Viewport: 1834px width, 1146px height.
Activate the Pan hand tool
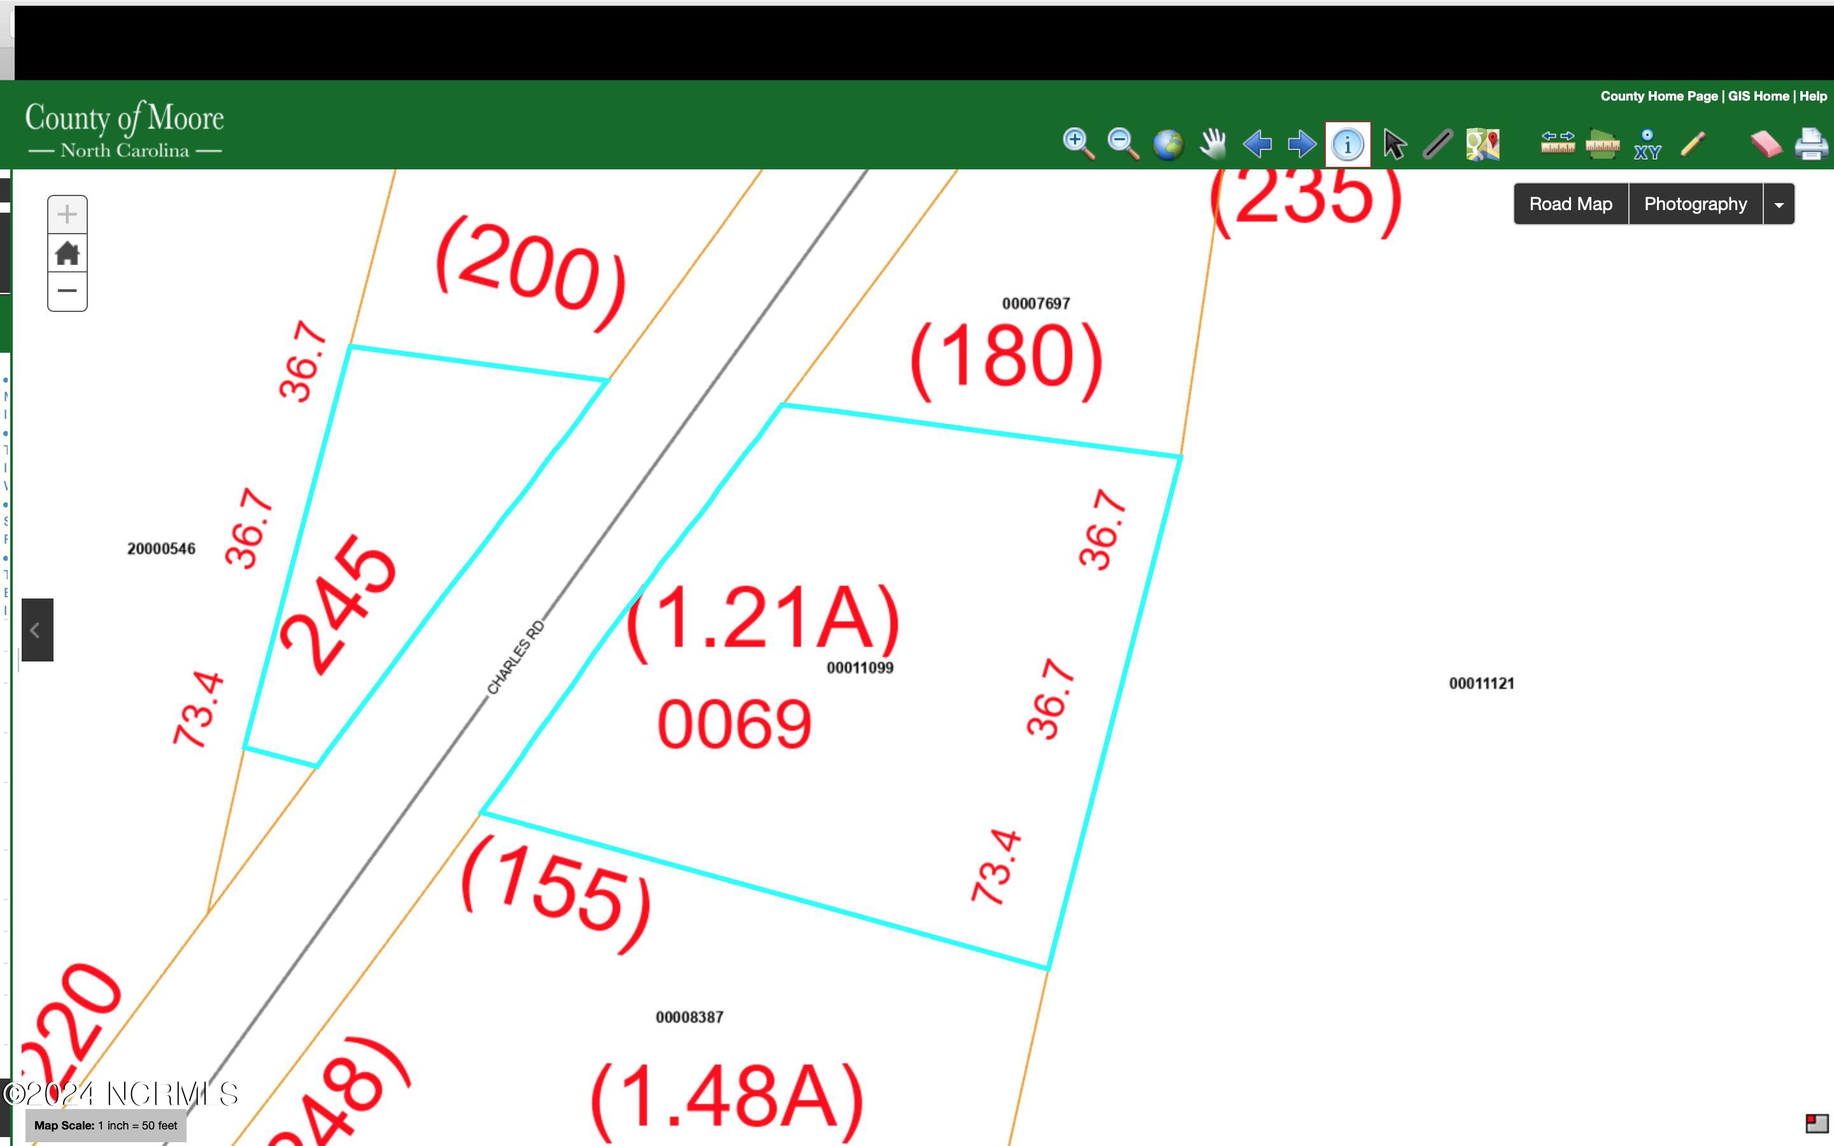click(x=1212, y=143)
